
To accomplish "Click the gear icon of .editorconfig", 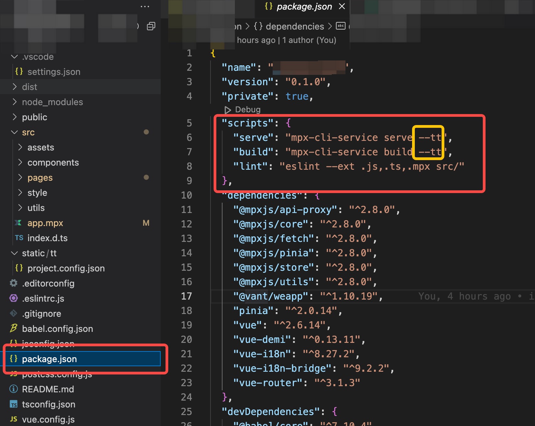I will (x=13, y=283).
